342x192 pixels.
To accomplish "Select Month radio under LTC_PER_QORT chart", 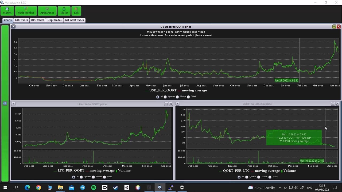I will click(93, 177).
